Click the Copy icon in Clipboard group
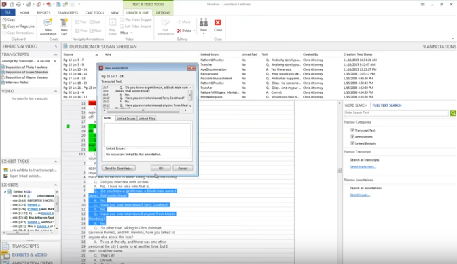The image size is (457, 264). (x=4, y=20)
